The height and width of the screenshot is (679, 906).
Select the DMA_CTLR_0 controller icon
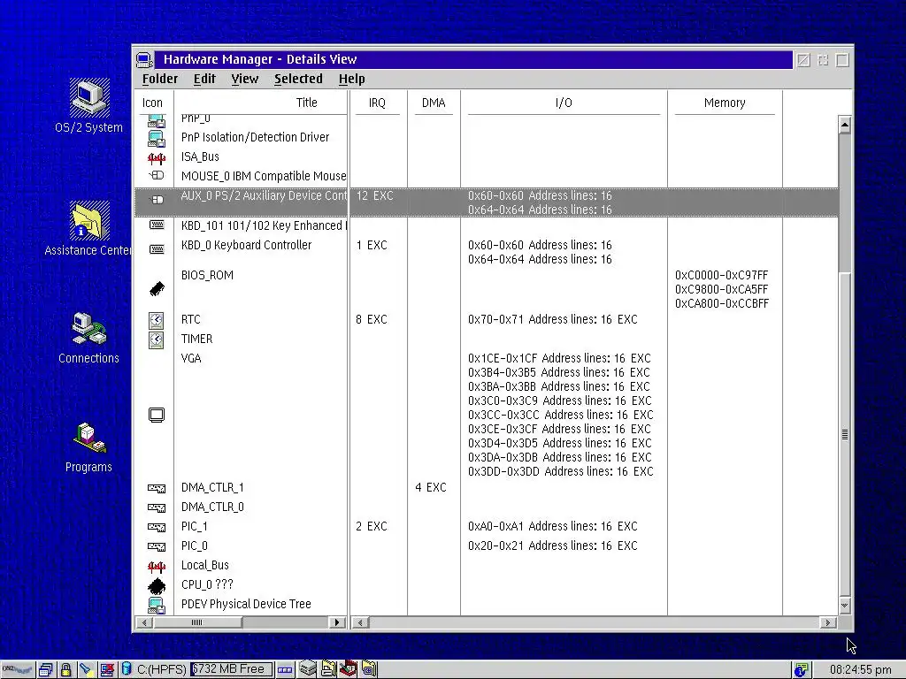(x=157, y=508)
